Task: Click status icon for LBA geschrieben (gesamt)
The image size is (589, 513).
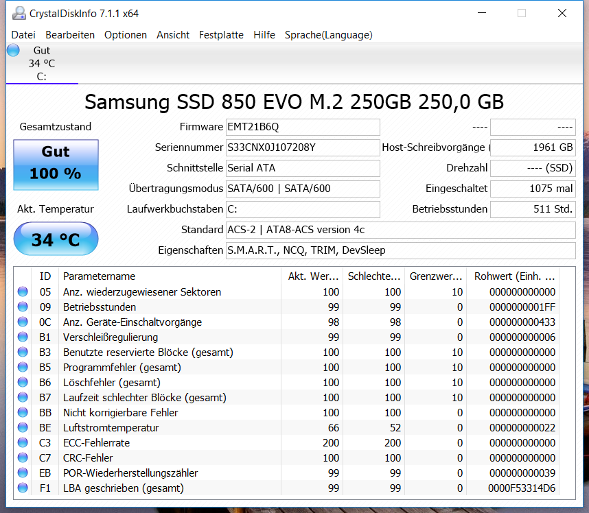Action: (23, 488)
